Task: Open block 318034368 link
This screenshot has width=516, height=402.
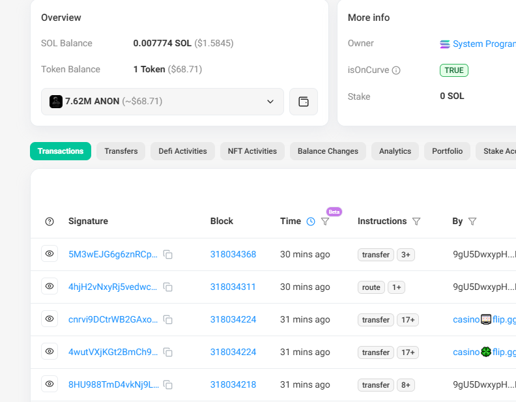Action: coord(233,255)
